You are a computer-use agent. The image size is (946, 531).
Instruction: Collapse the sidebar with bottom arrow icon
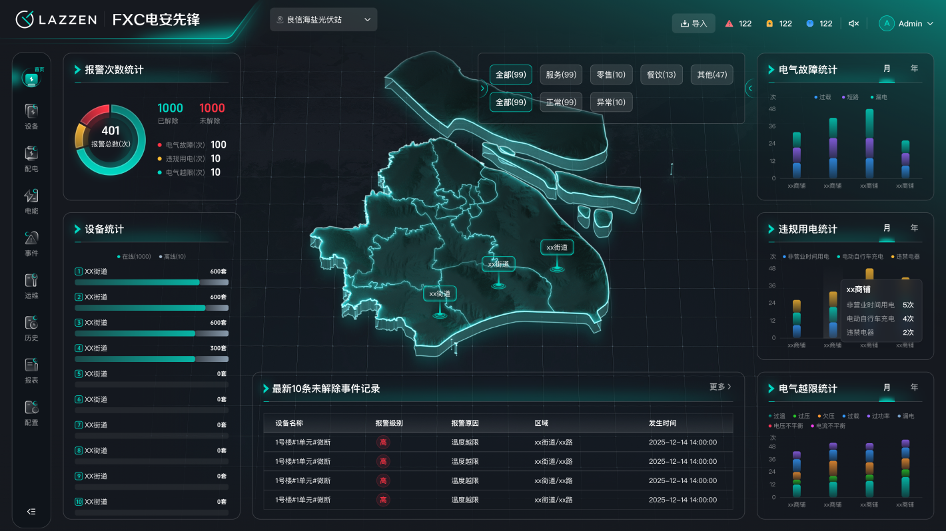31,512
